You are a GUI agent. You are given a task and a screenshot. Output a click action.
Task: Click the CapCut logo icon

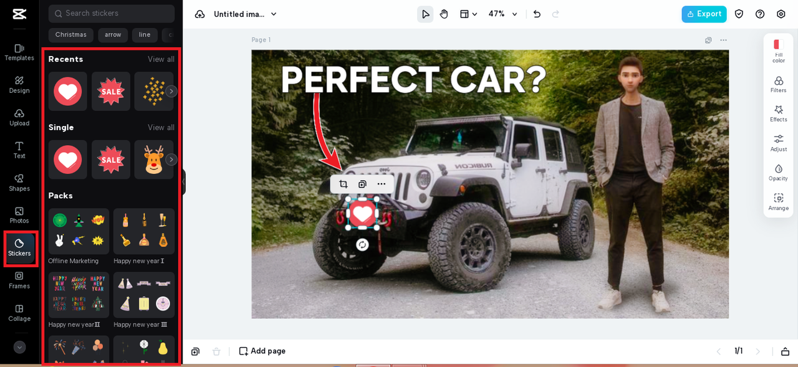pyautogui.click(x=19, y=14)
